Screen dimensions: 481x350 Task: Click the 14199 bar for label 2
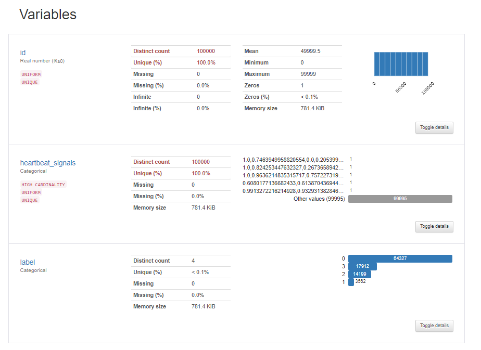pyautogui.click(x=360, y=274)
